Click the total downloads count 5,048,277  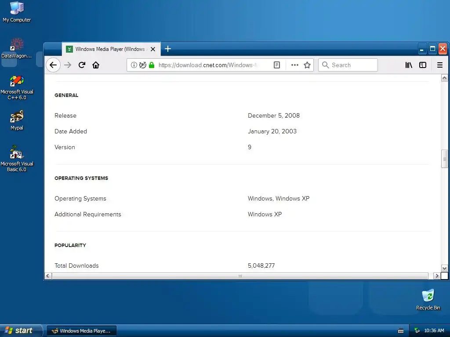261,265
